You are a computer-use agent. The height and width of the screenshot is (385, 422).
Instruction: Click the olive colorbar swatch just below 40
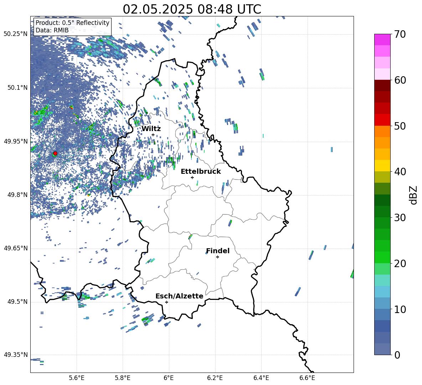pyautogui.click(x=382, y=177)
